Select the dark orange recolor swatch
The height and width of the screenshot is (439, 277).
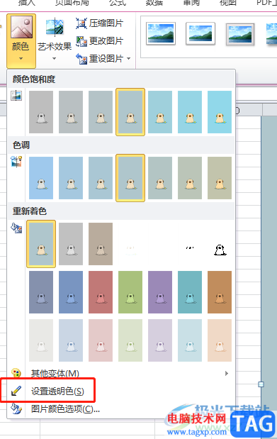[220, 292]
